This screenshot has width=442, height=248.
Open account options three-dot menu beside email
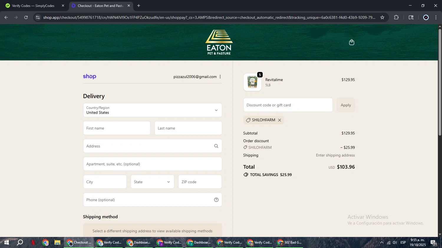(x=220, y=77)
